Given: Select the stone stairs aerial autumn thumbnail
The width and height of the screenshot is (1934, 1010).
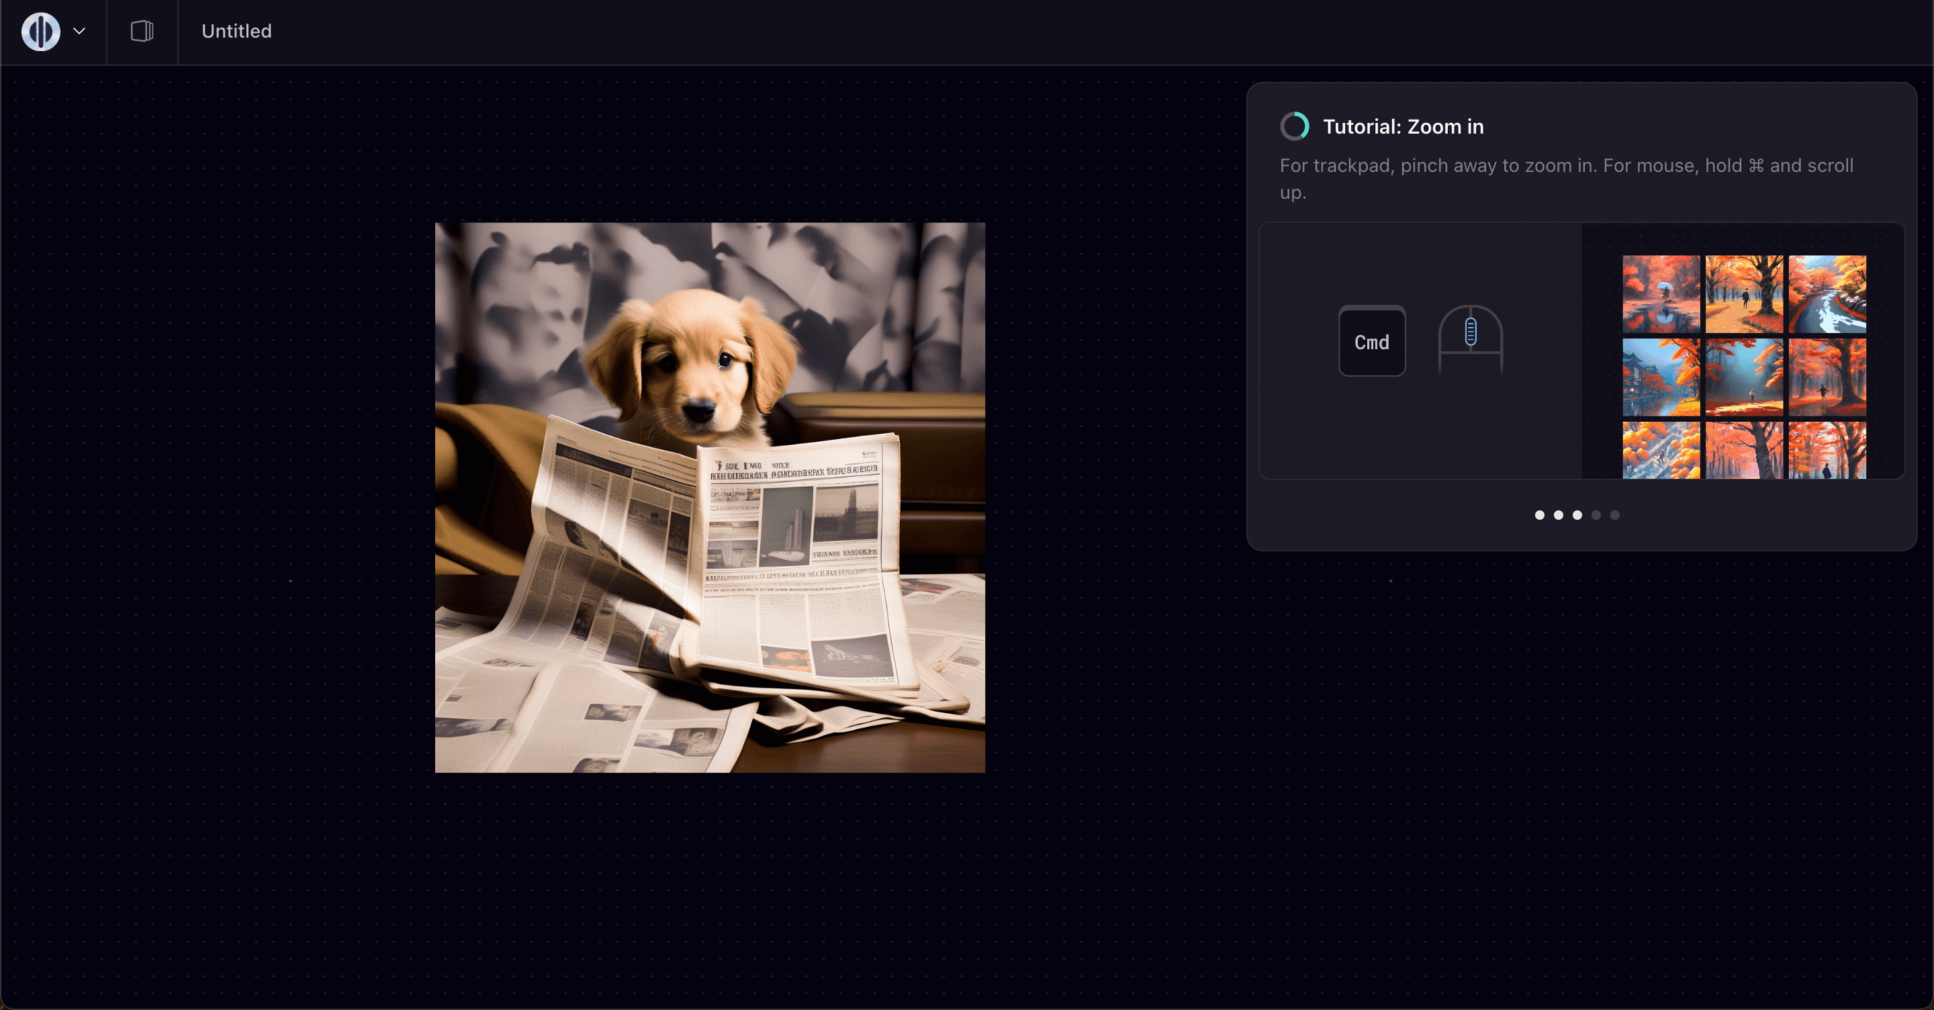Looking at the screenshot, I should click(x=1661, y=450).
